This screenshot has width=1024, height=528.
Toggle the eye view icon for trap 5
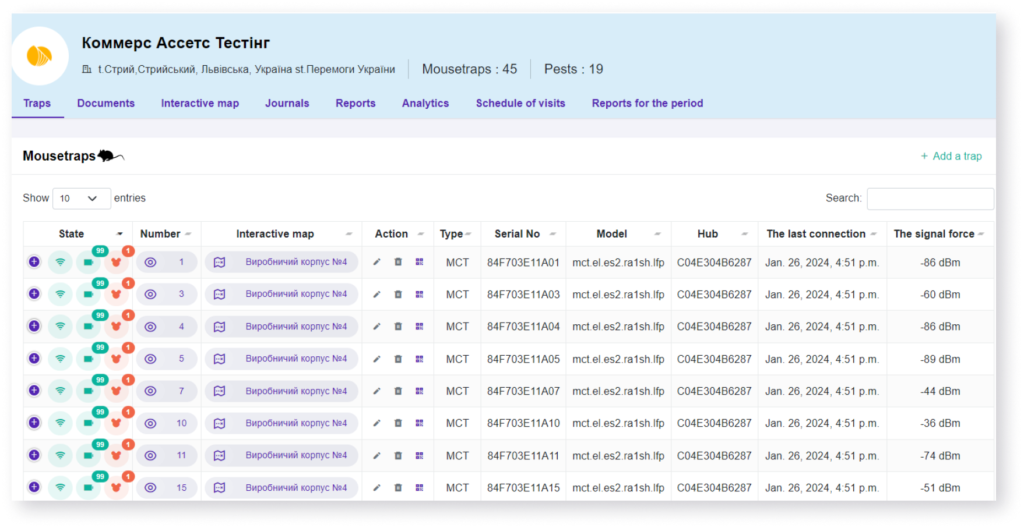150,359
